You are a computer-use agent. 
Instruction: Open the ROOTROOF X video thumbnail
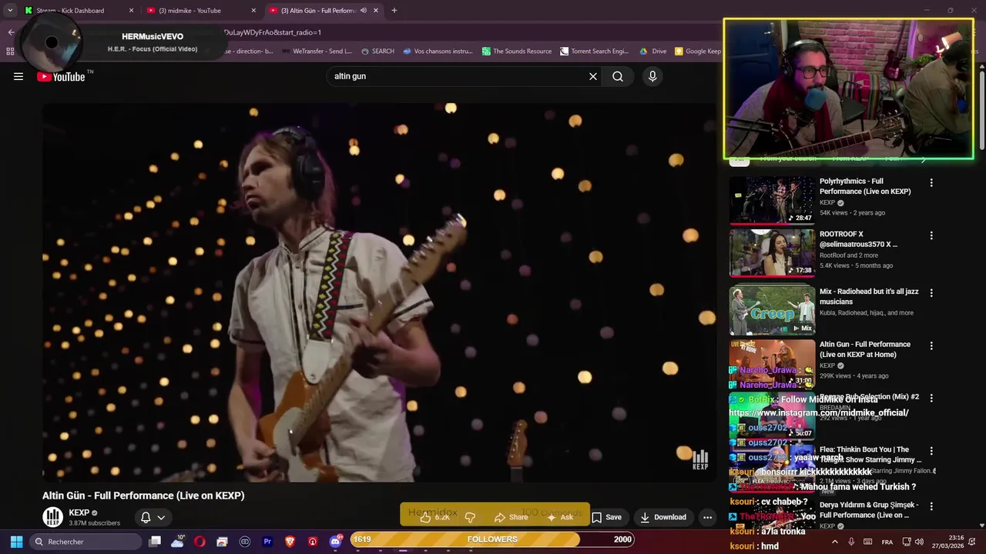(x=772, y=253)
